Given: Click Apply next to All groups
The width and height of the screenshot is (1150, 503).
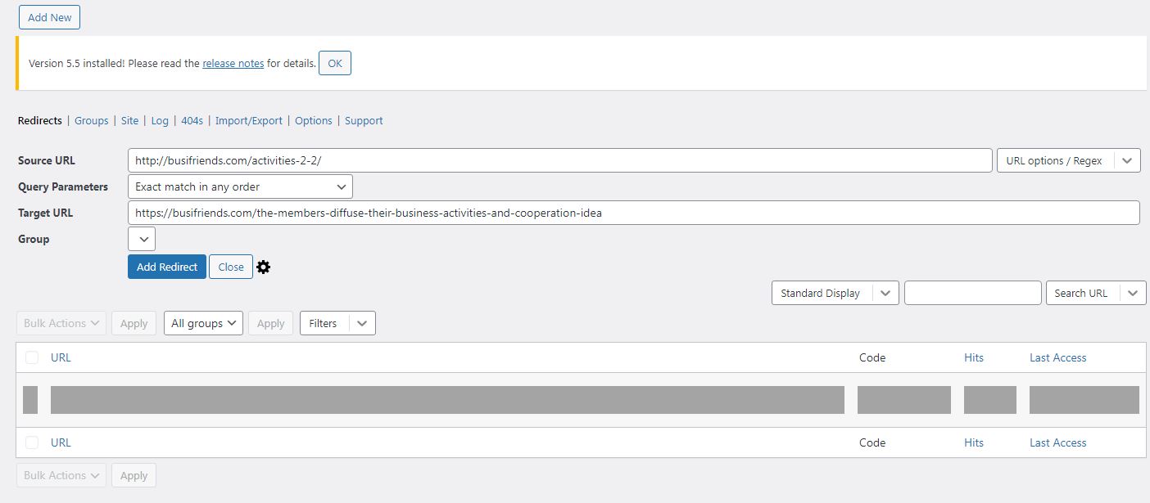Looking at the screenshot, I should 270,323.
